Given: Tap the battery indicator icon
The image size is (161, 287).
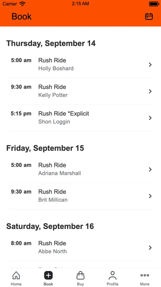Looking at the screenshot, I should 154,4.
